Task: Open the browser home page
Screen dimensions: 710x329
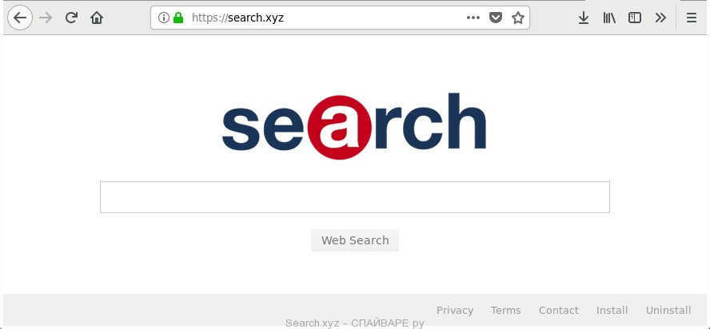Action: (97, 18)
